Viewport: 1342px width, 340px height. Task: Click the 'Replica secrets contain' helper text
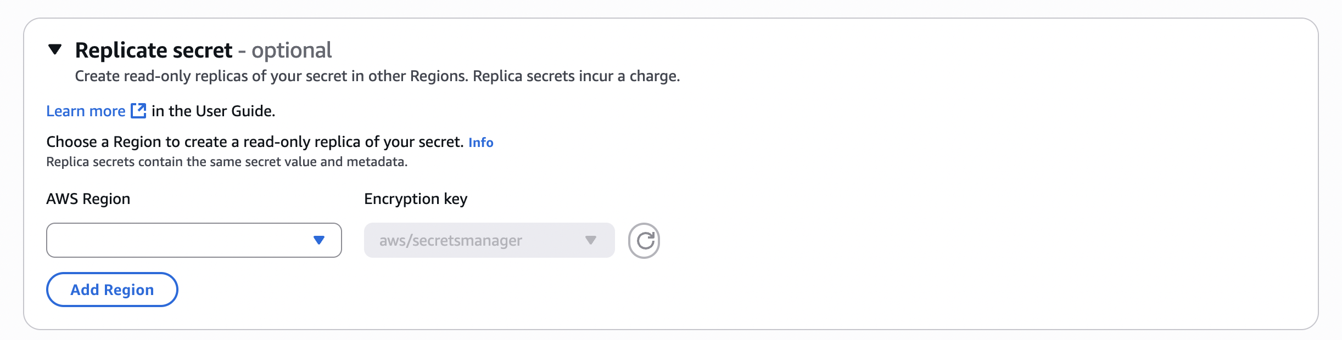click(227, 162)
